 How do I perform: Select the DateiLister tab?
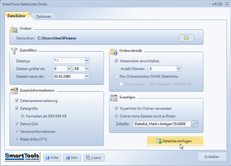[x=17, y=16]
